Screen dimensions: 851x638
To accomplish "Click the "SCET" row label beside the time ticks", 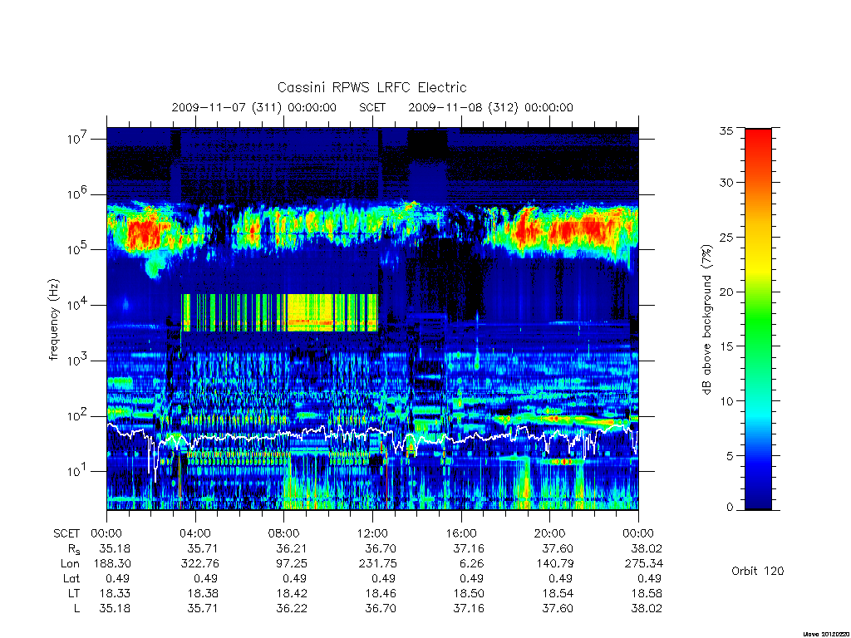I will pyautogui.click(x=66, y=533).
